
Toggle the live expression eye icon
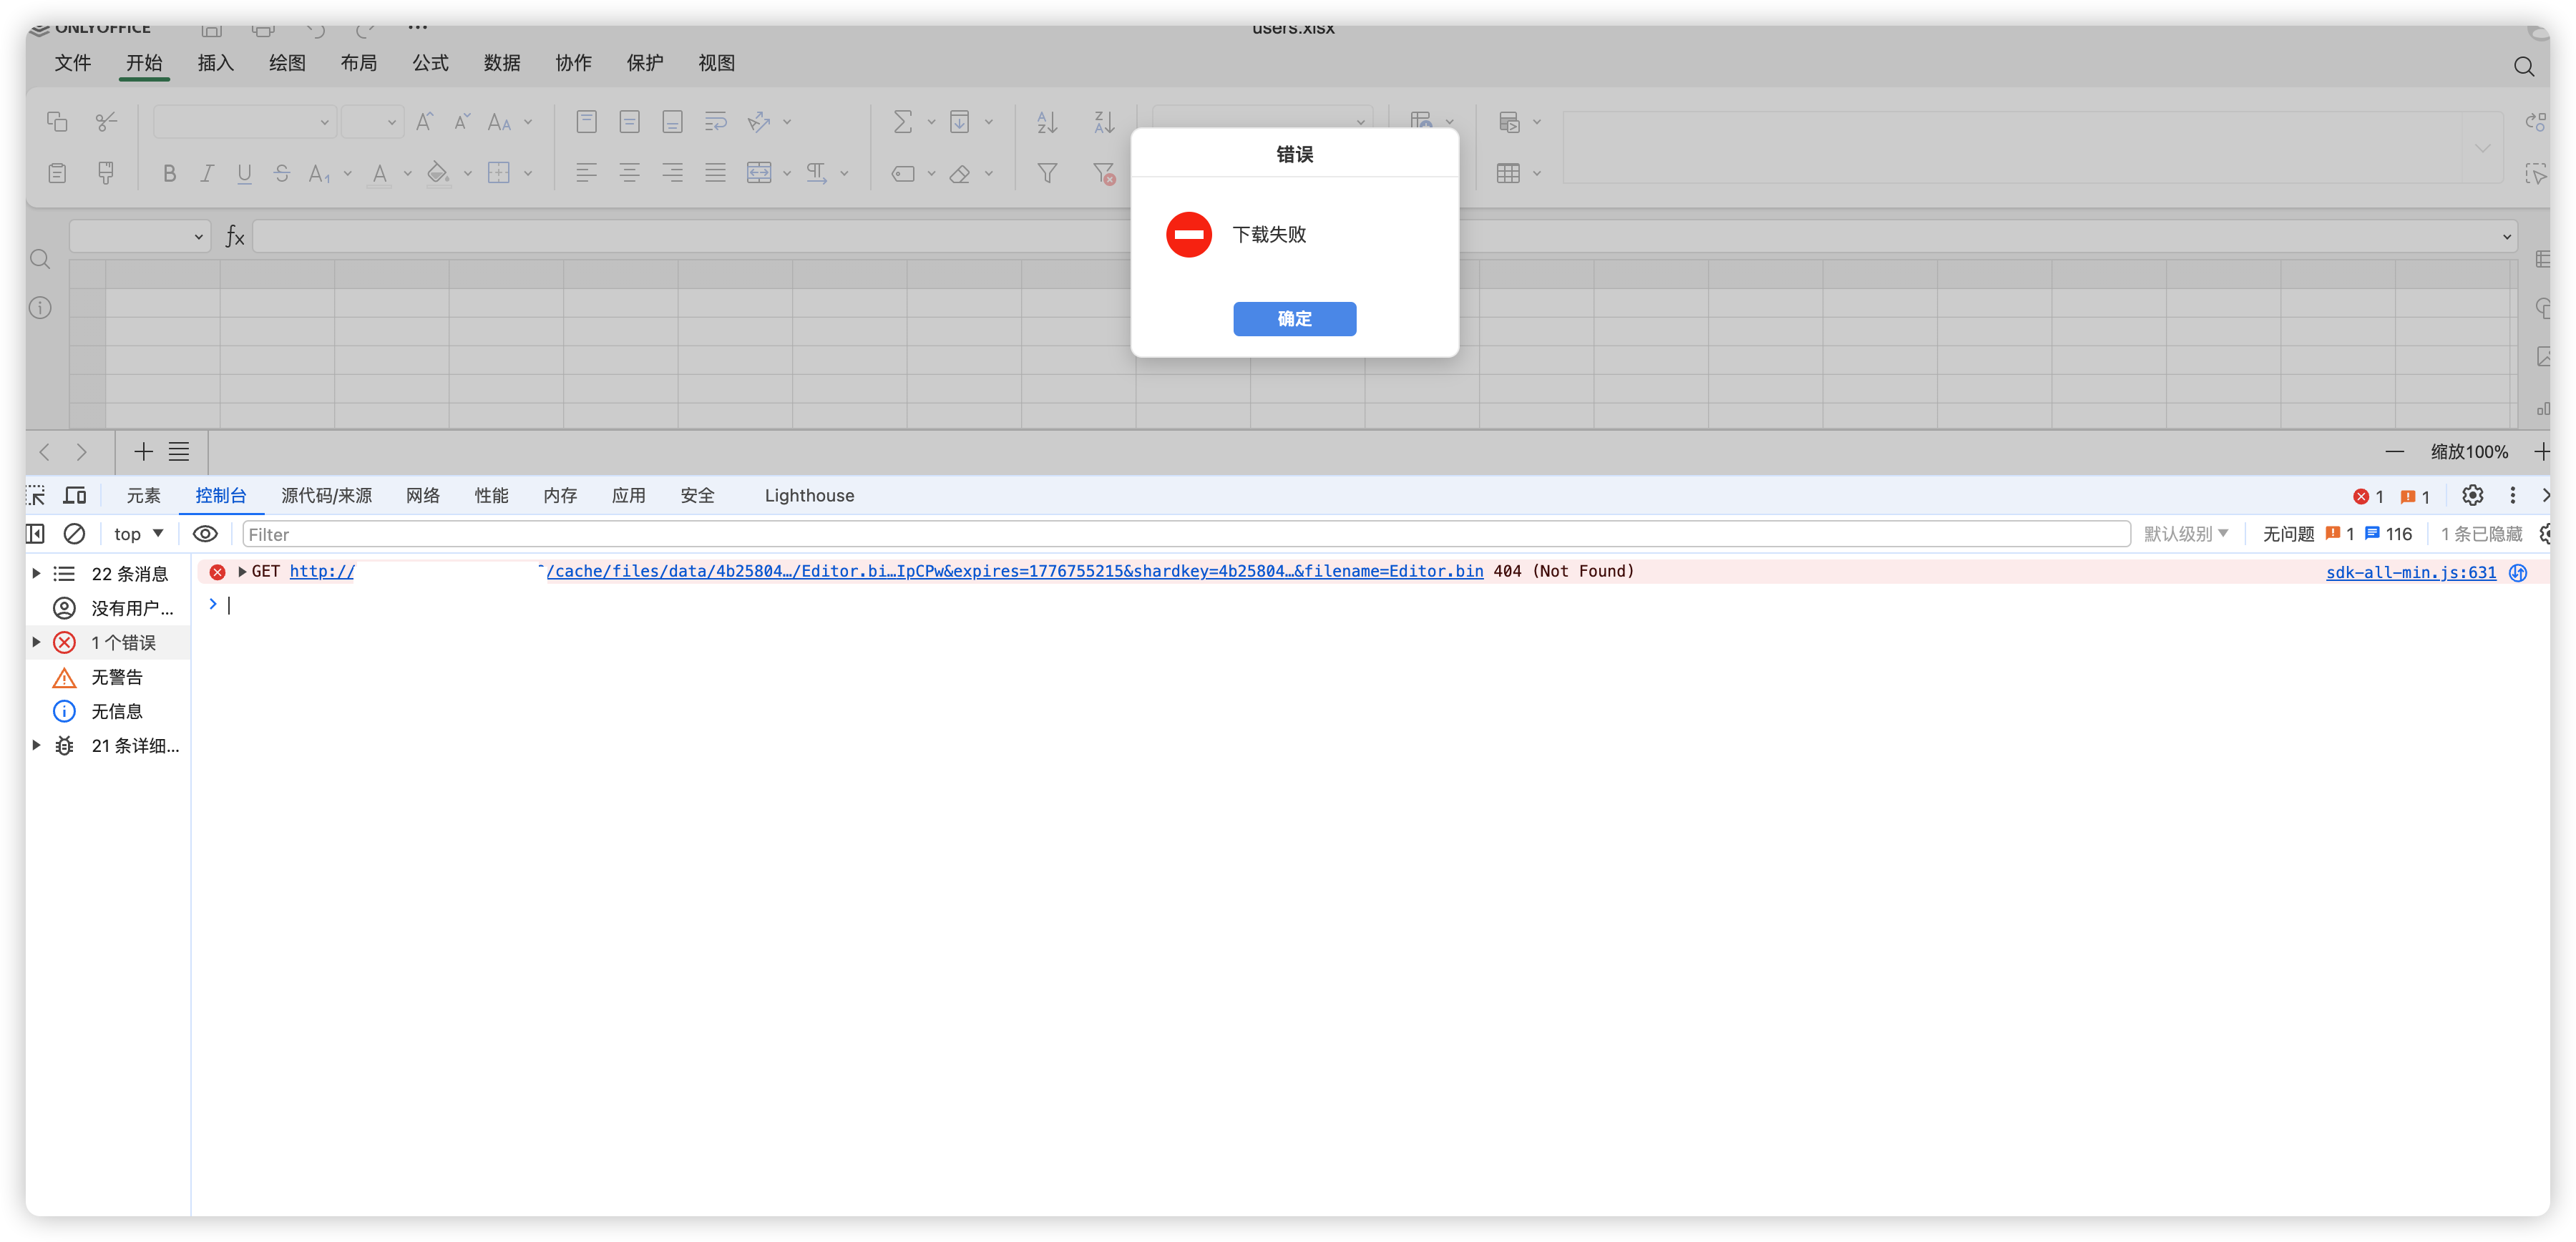(x=205, y=534)
